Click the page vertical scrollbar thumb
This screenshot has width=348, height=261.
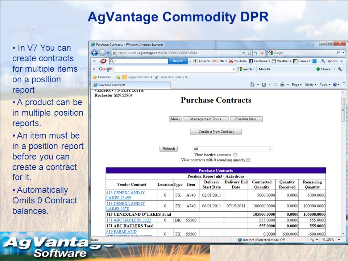tap(343, 109)
